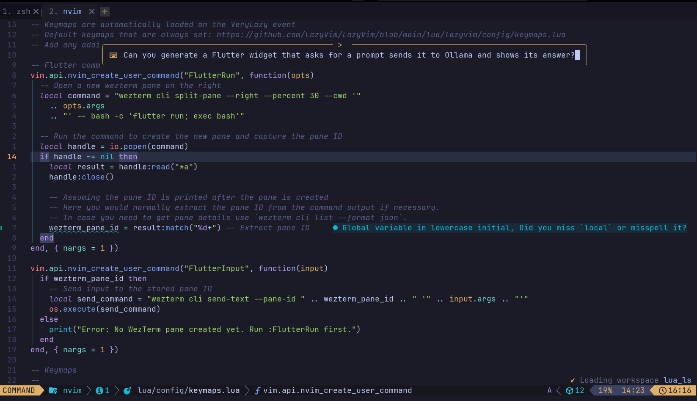Click the function symbol icon in breadcrumb
This screenshot has width=697, height=401.
pyautogui.click(x=257, y=390)
